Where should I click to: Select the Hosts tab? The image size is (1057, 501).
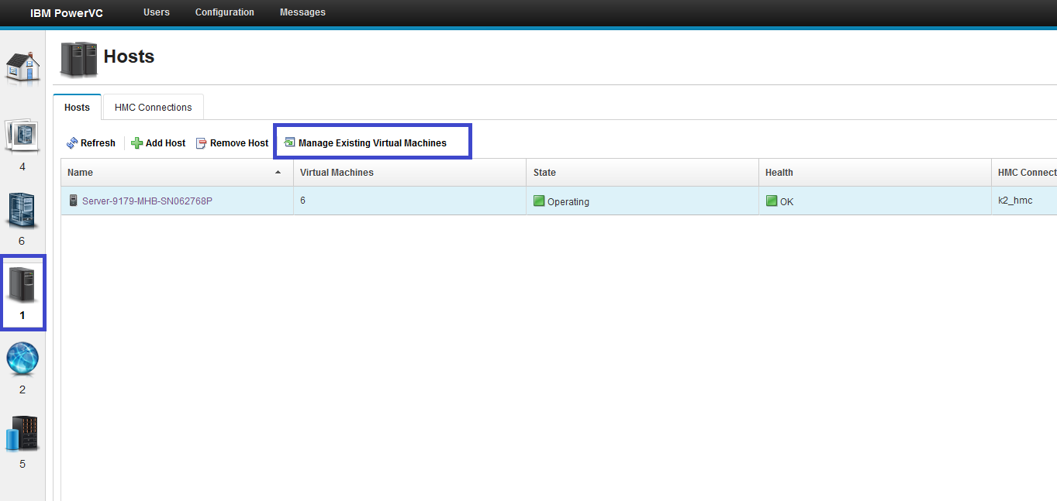[76, 107]
